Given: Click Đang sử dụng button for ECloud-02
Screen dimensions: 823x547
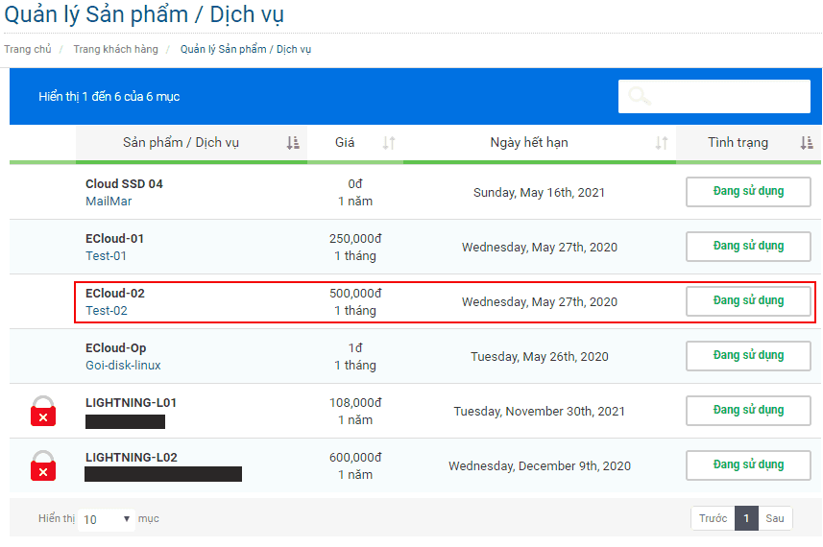Looking at the screenshot, I should [748, 301].
